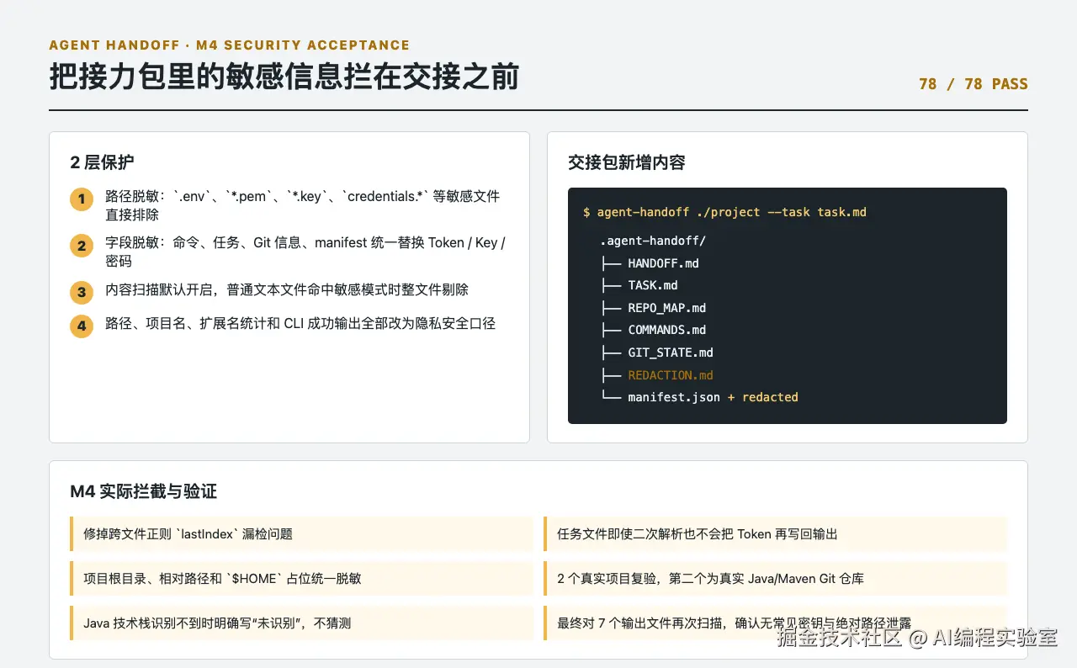Click COMMANDS.md in the file tree
Viewport: 1077px width, 668px height.
point(666,330)
